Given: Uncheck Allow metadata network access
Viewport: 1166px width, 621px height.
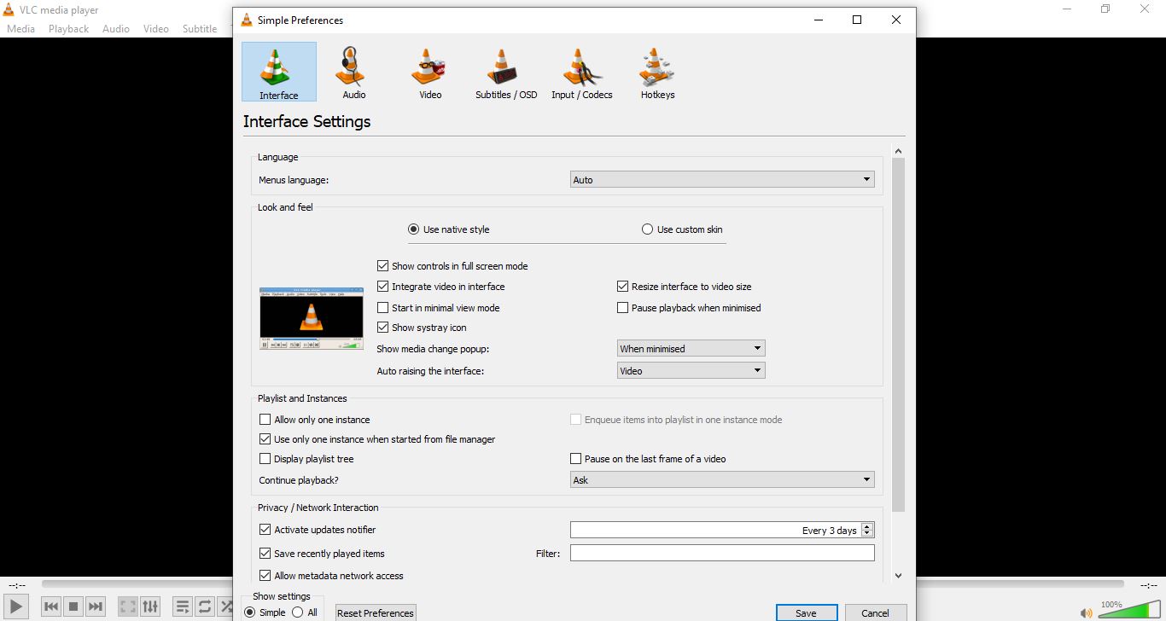Looking at the screenshot, I should point(331,576).
